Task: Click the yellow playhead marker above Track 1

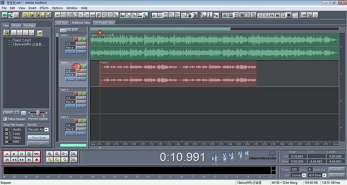Action: coord(100,33)
